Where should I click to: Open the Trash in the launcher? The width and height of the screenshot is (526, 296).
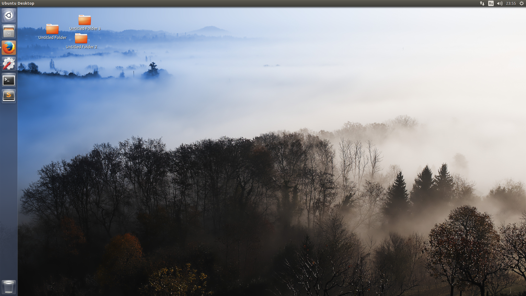click(x=9, y=287)
